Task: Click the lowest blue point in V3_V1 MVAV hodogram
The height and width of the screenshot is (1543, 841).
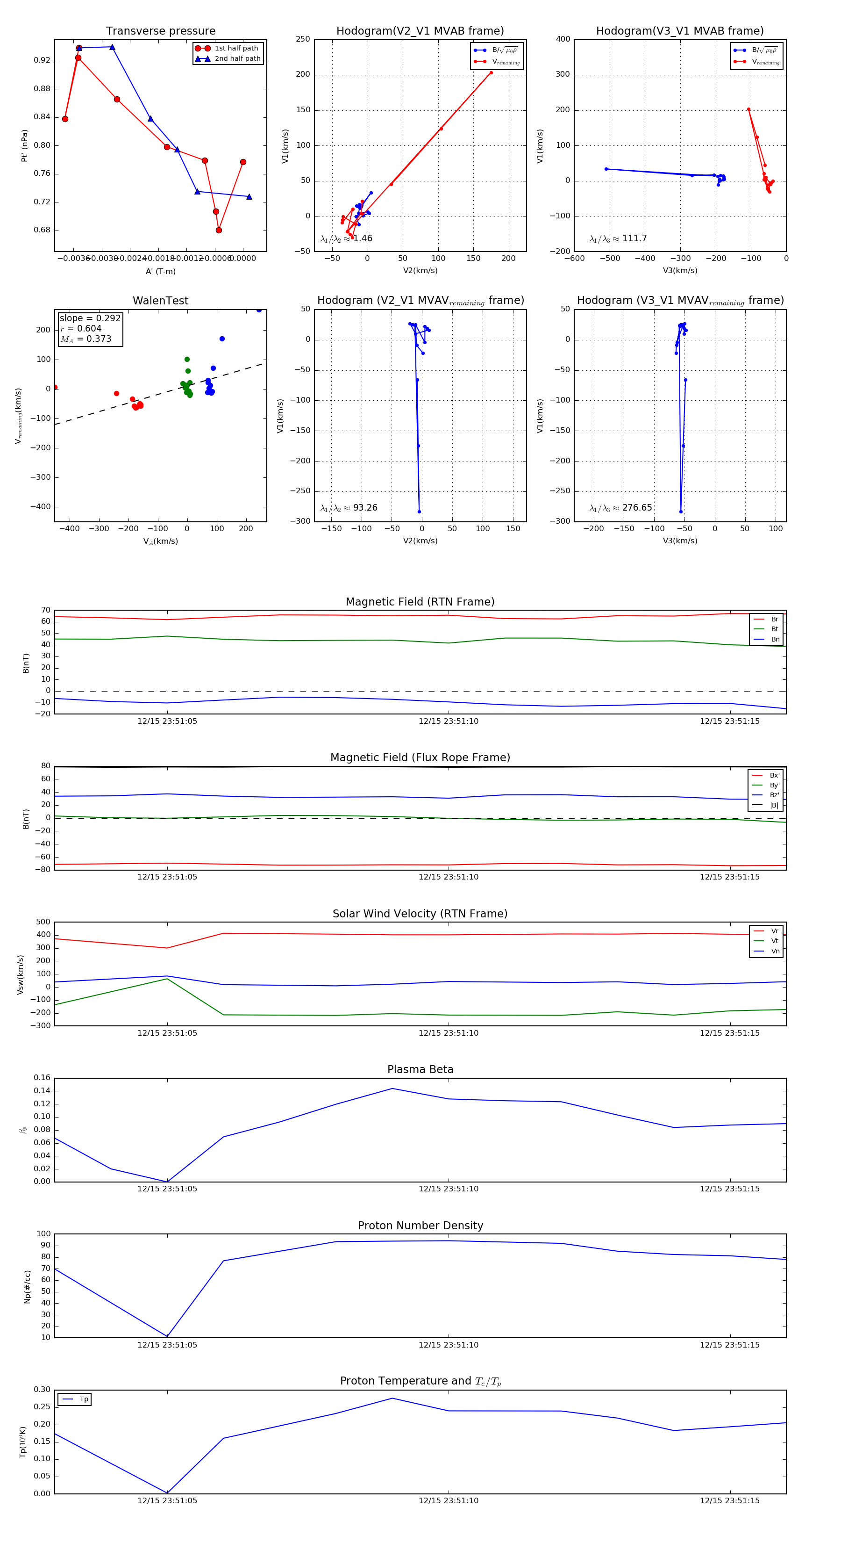Action: [681, 512]
